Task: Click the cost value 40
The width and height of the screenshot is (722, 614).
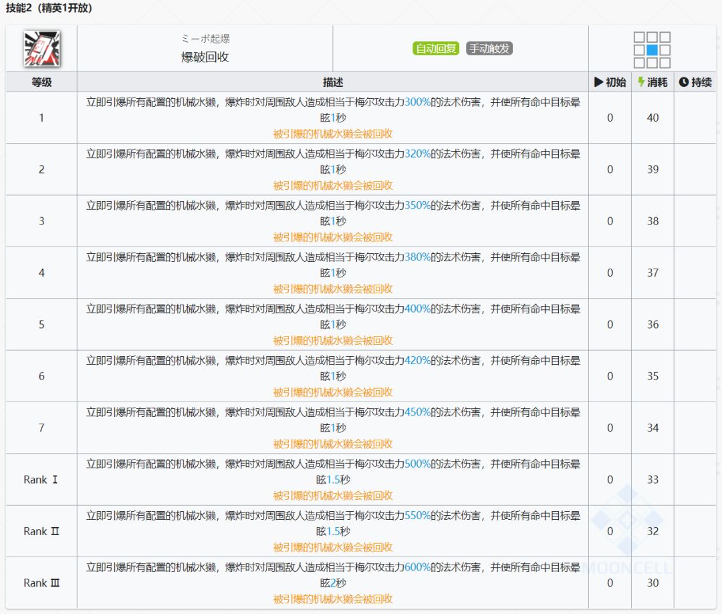Action: tap(652, 118)
